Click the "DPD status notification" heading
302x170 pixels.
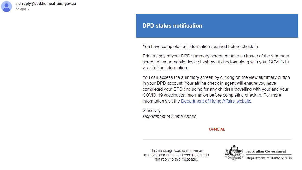pos(172,26)
